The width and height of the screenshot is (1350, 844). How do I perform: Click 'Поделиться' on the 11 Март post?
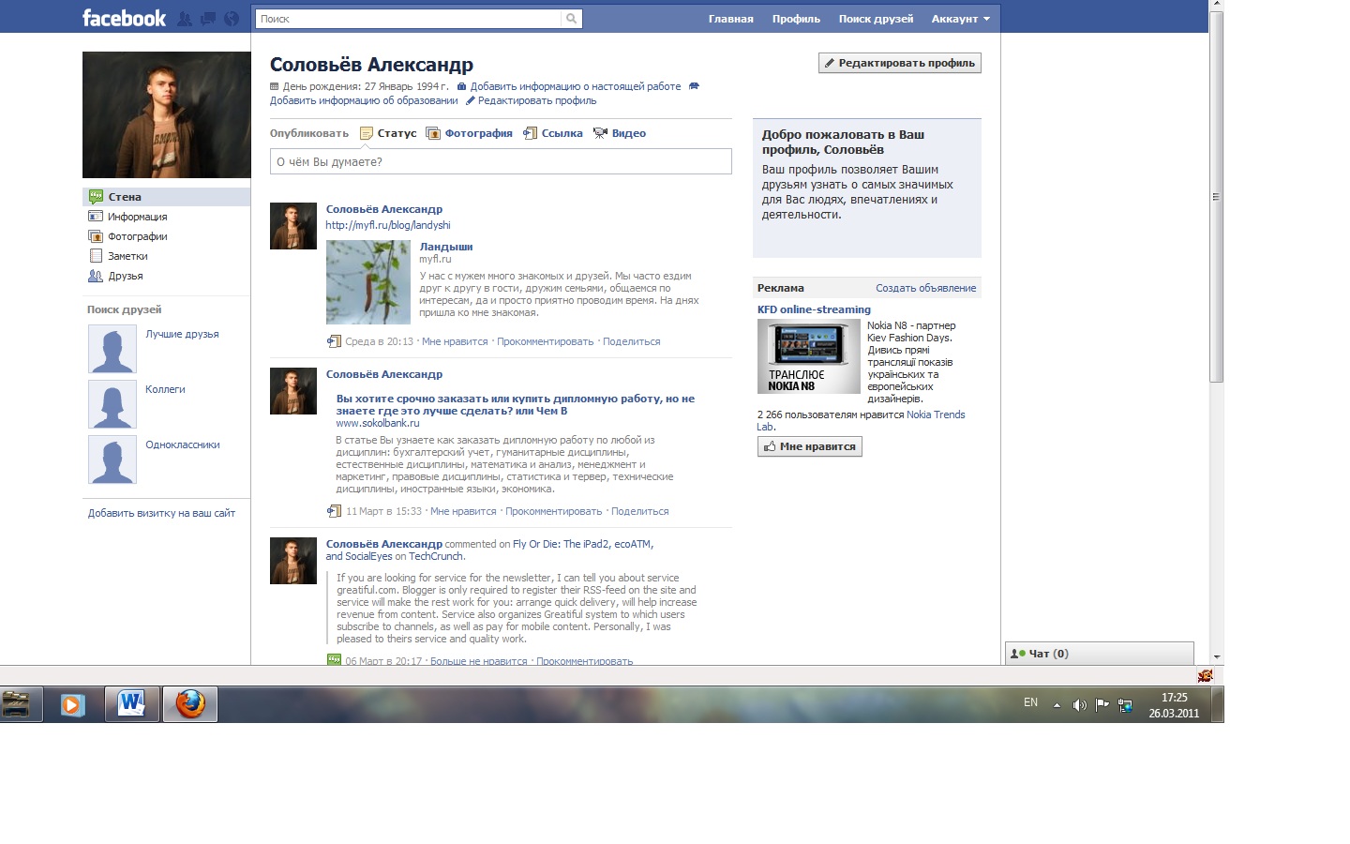(x=640, y=511)
